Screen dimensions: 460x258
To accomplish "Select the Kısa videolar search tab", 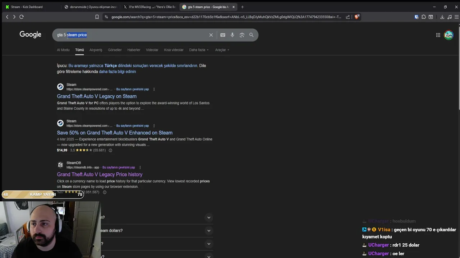I will click(174, 50).
